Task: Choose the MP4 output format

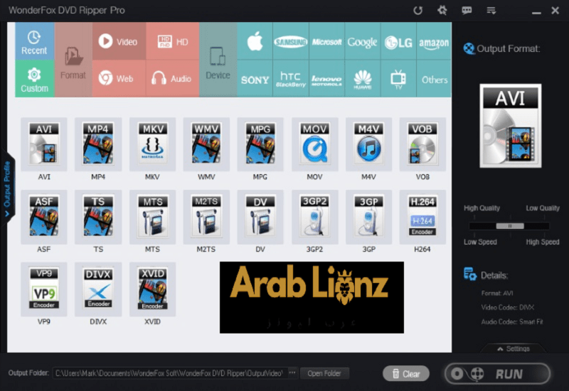Action: (x=98, y=144)
